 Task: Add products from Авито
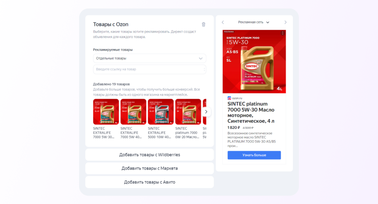(149, 182)
